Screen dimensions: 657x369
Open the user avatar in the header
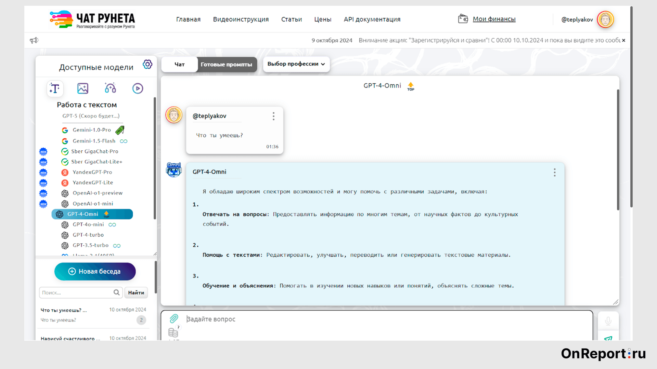[605, 19]
